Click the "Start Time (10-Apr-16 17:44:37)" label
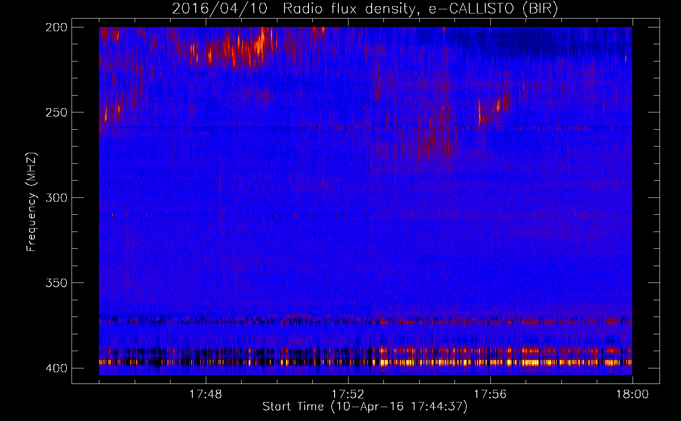 point(365,407)
